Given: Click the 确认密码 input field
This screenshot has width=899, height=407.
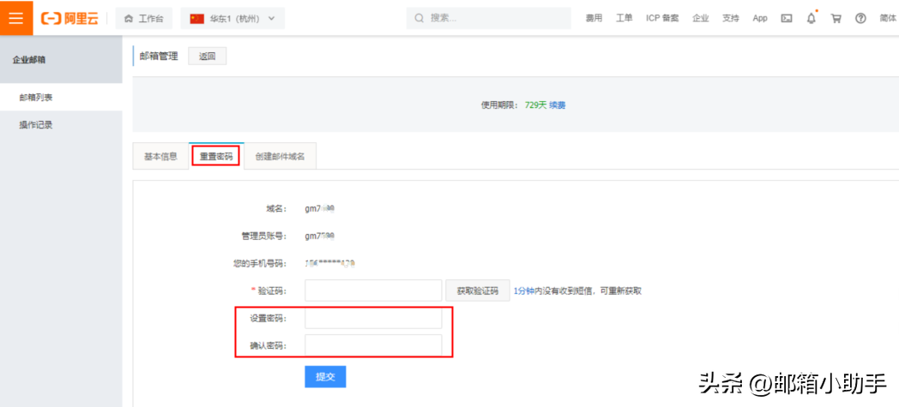Looking at the screenshot, I should coord(373,346).
